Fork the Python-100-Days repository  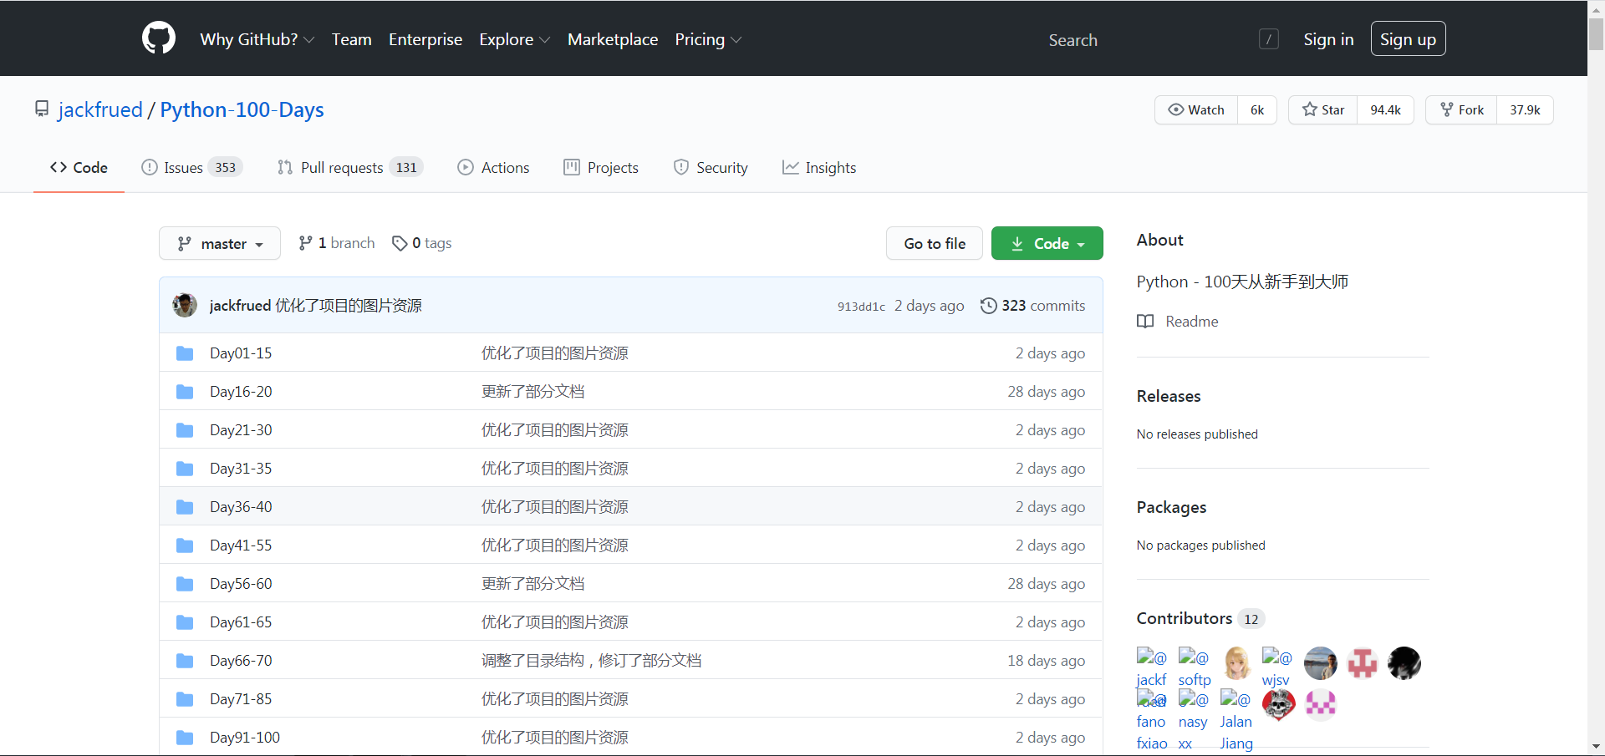coord(1461,110)
